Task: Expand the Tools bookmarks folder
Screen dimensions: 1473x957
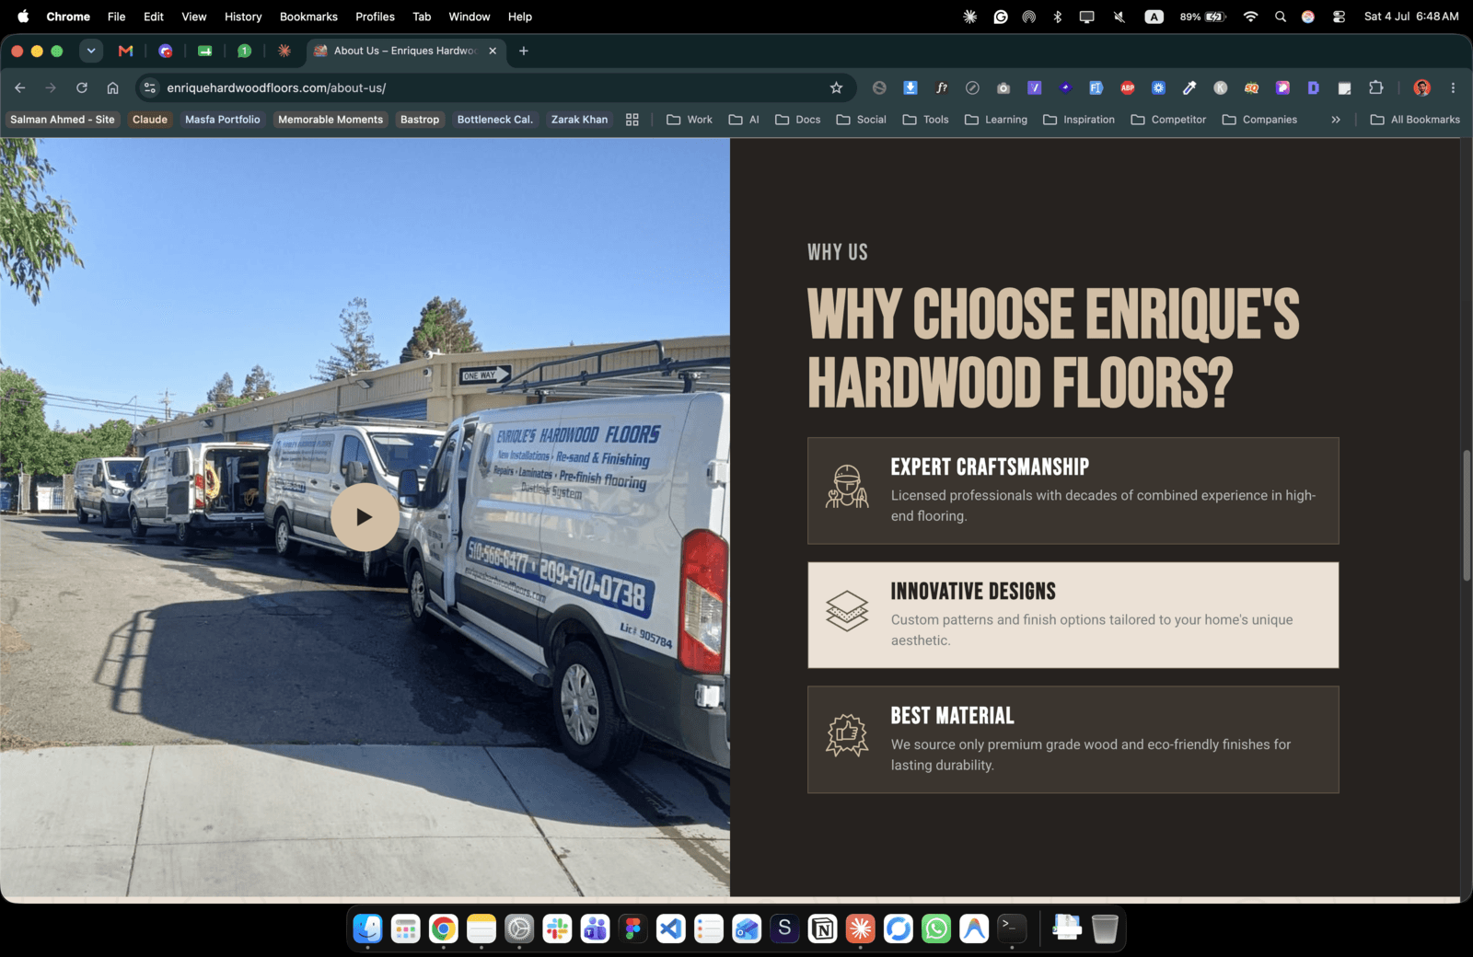Action: tap(925, 120)
